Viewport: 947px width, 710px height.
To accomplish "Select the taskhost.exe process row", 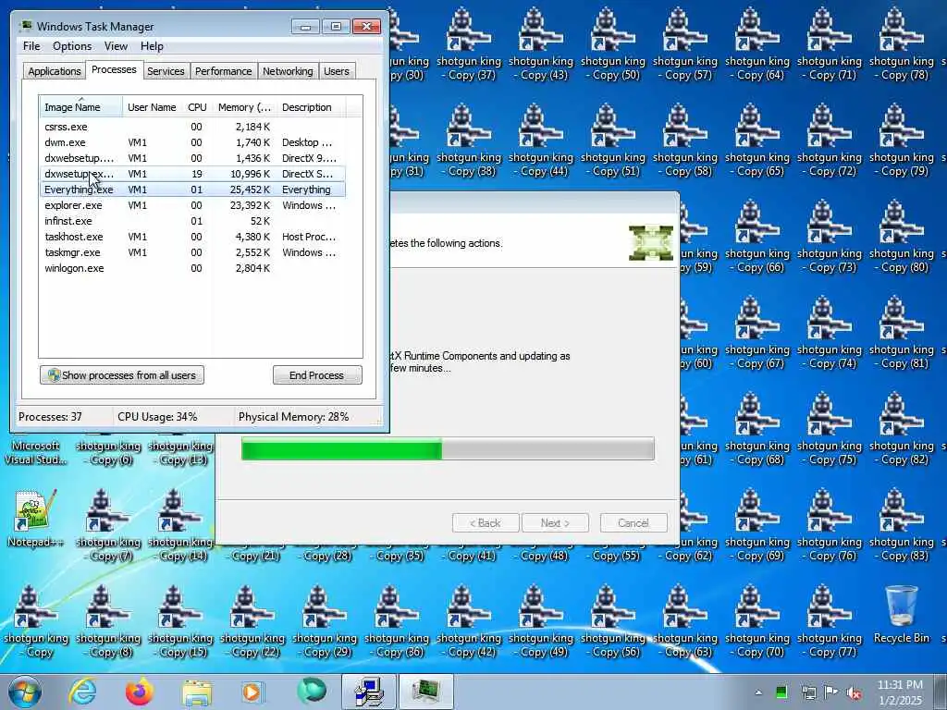I will pos(192,237).
